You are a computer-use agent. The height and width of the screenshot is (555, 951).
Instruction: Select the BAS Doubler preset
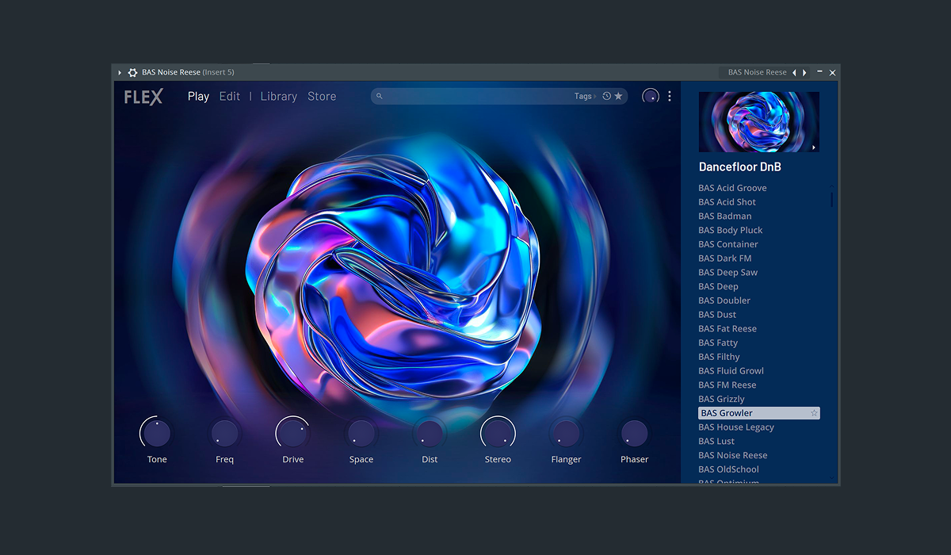pyautogui.click(x=724, y=300)
